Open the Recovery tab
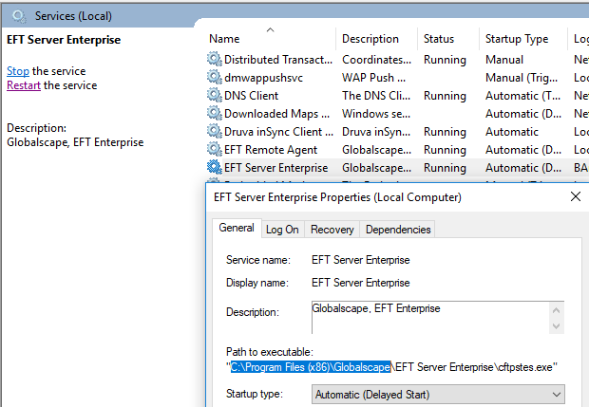589x407 pixels. coord(332,230)
